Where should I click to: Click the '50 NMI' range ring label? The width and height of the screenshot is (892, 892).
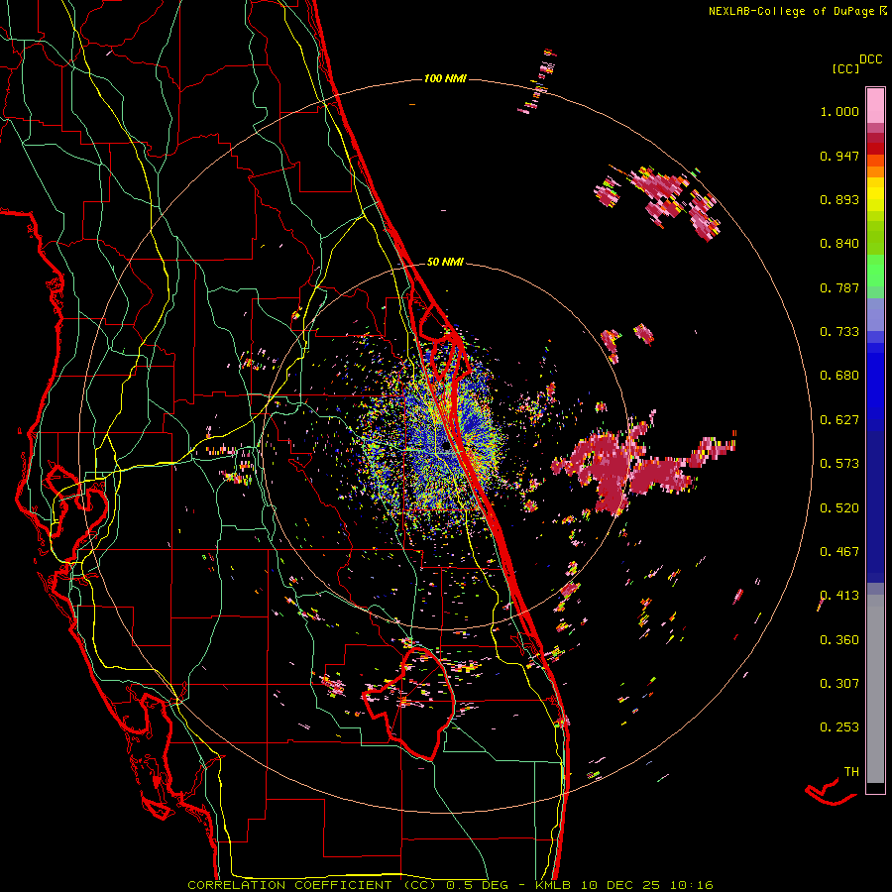pos(445,262)
